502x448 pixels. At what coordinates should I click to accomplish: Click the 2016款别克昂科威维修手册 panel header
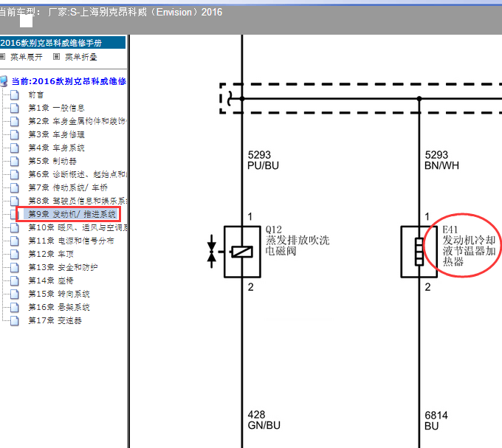coord(63,43)
